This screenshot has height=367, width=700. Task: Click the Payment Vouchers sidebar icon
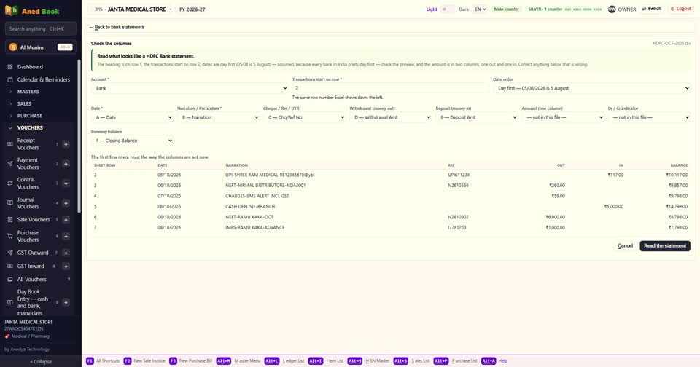9,164
